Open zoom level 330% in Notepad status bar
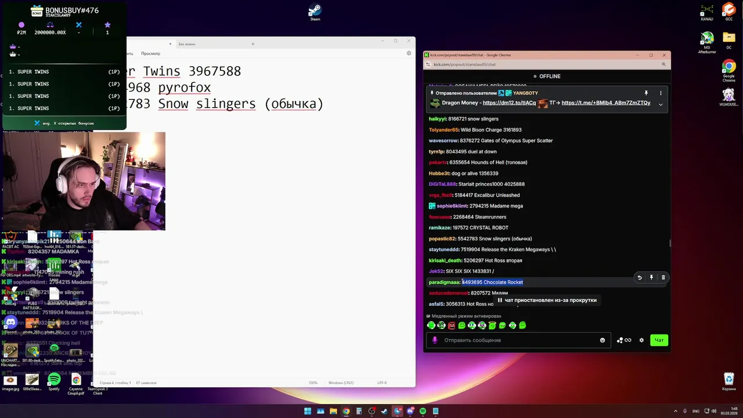743x418 pixels. pyautogui.click(x=313, y=383)
